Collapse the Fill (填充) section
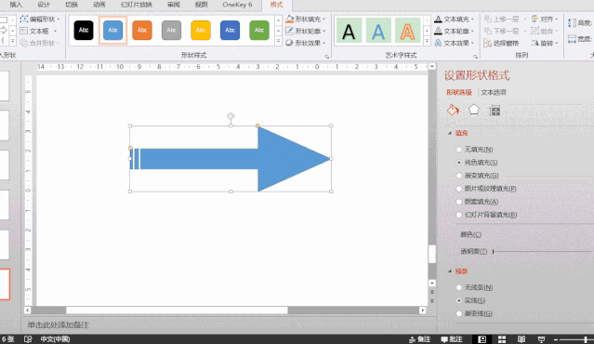Image resolution: width=594 pixels, height=344 pixels. [x=450, y=133]
